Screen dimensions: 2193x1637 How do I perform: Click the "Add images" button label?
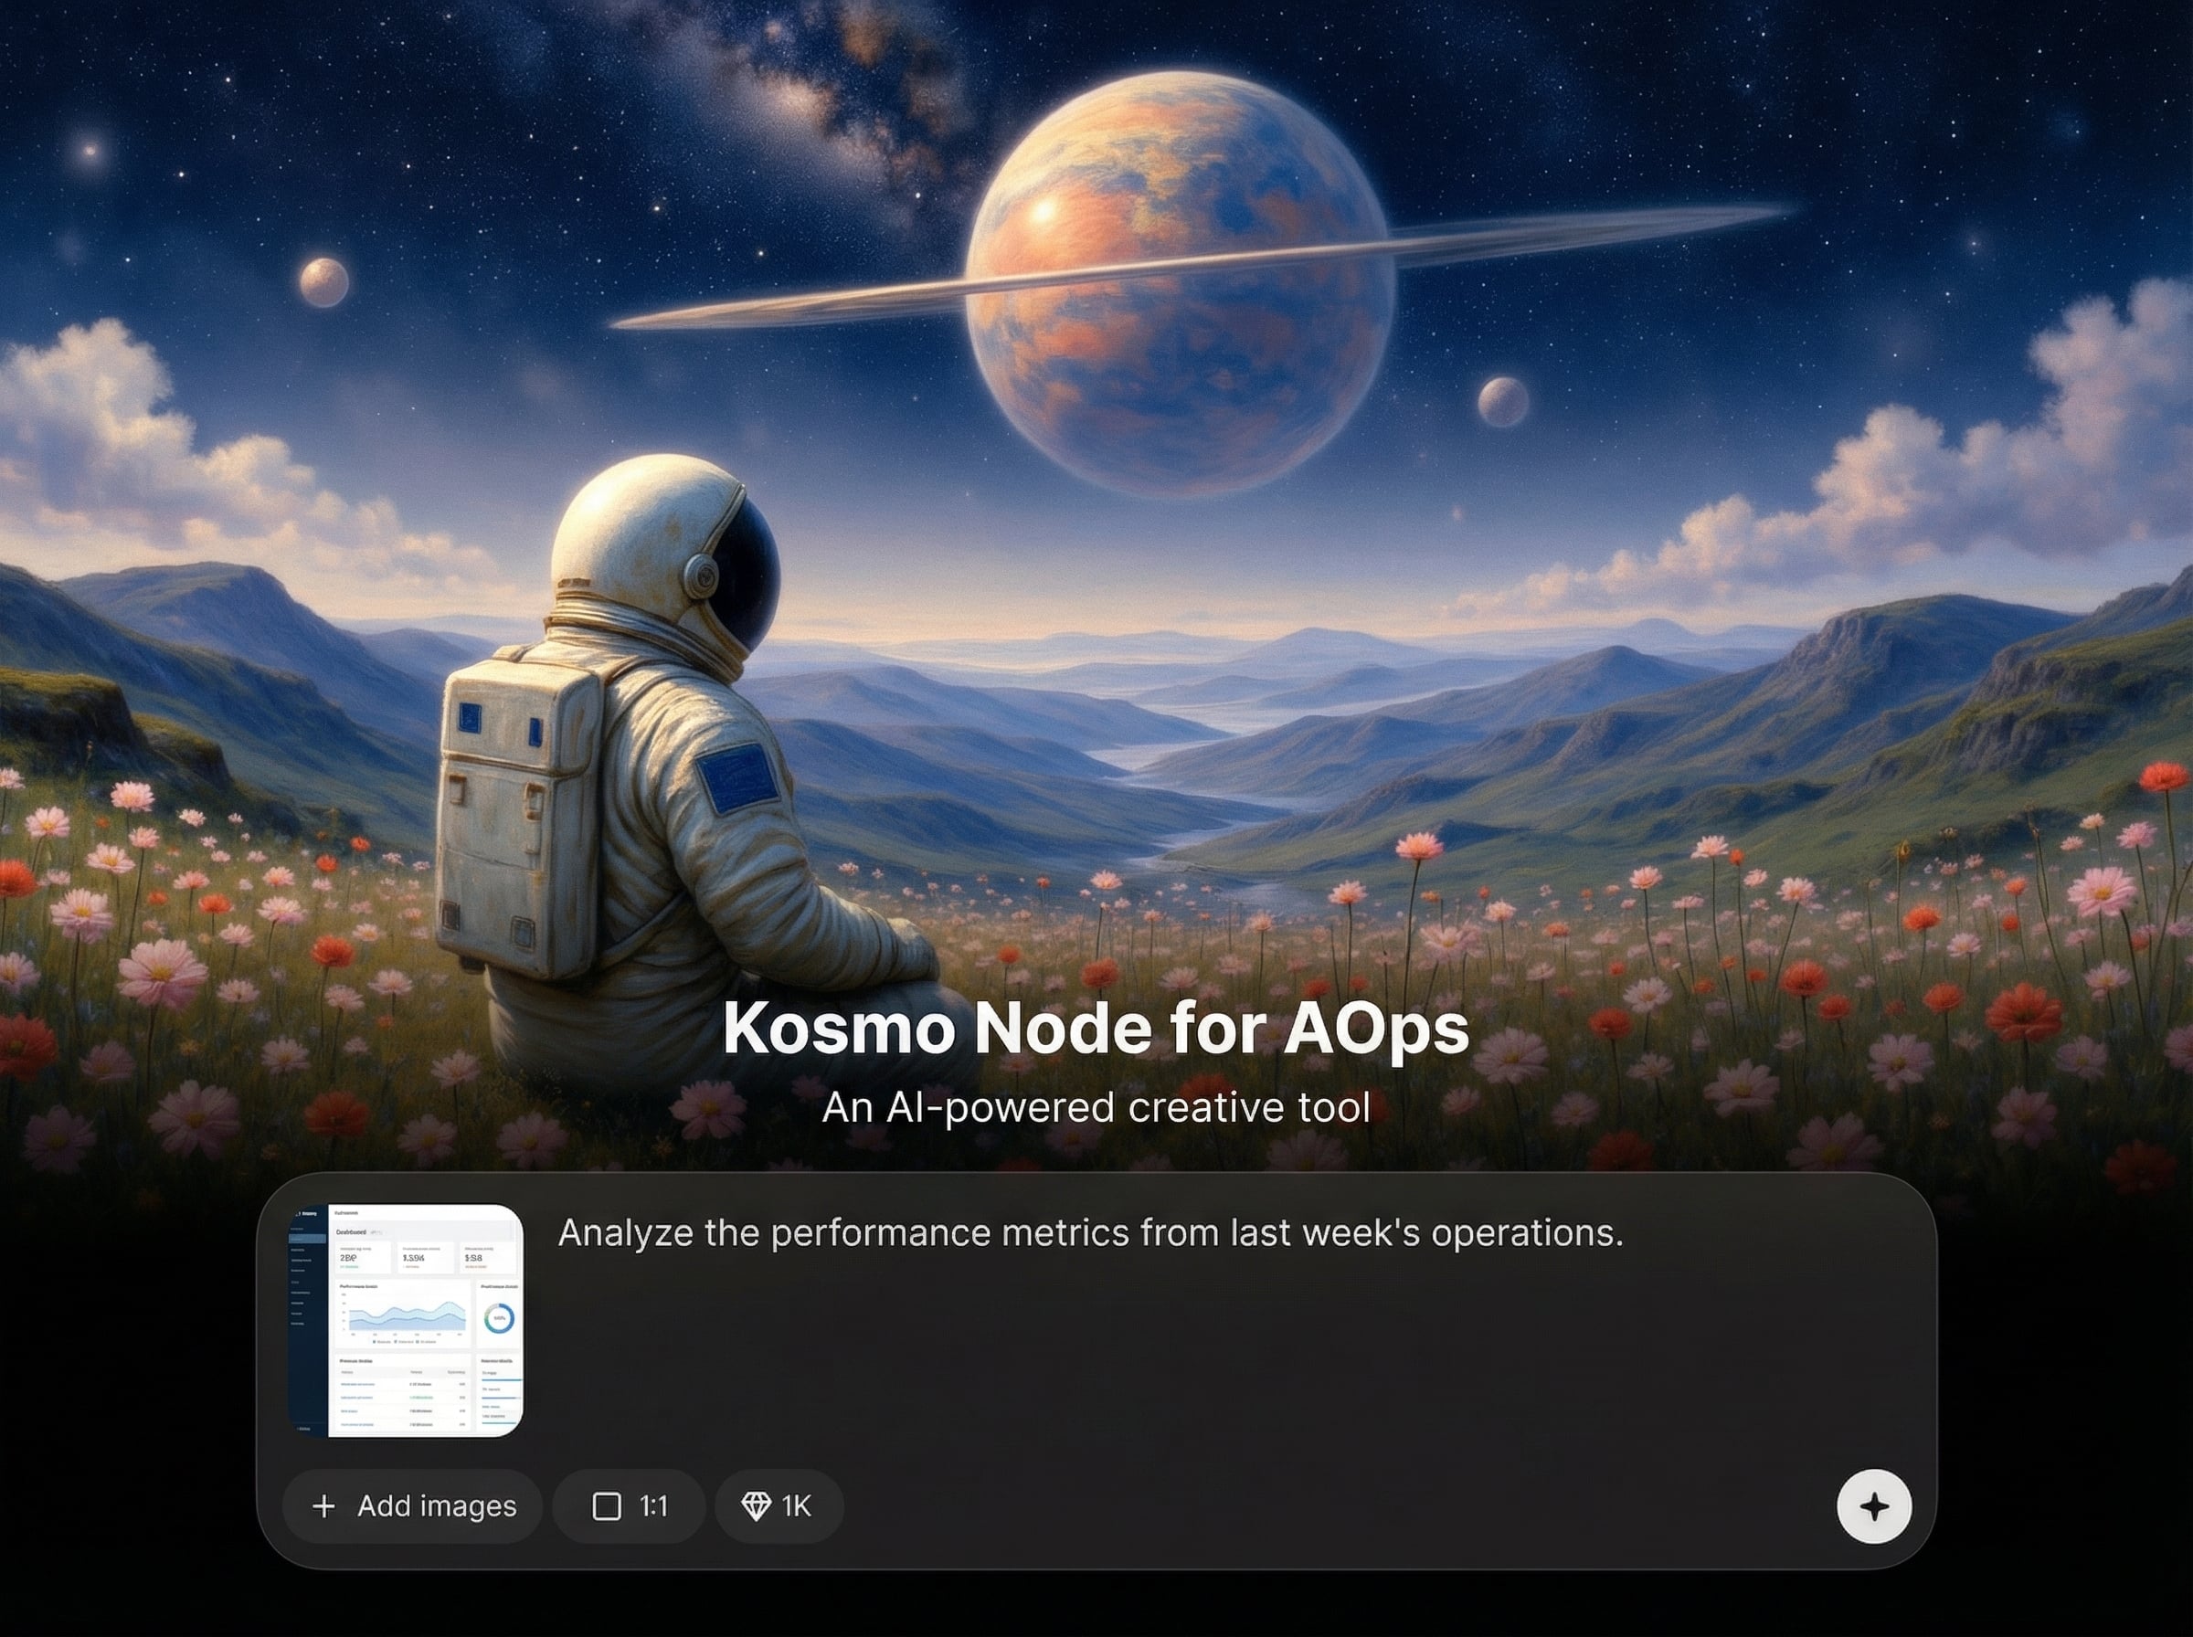click(437, 1506)
